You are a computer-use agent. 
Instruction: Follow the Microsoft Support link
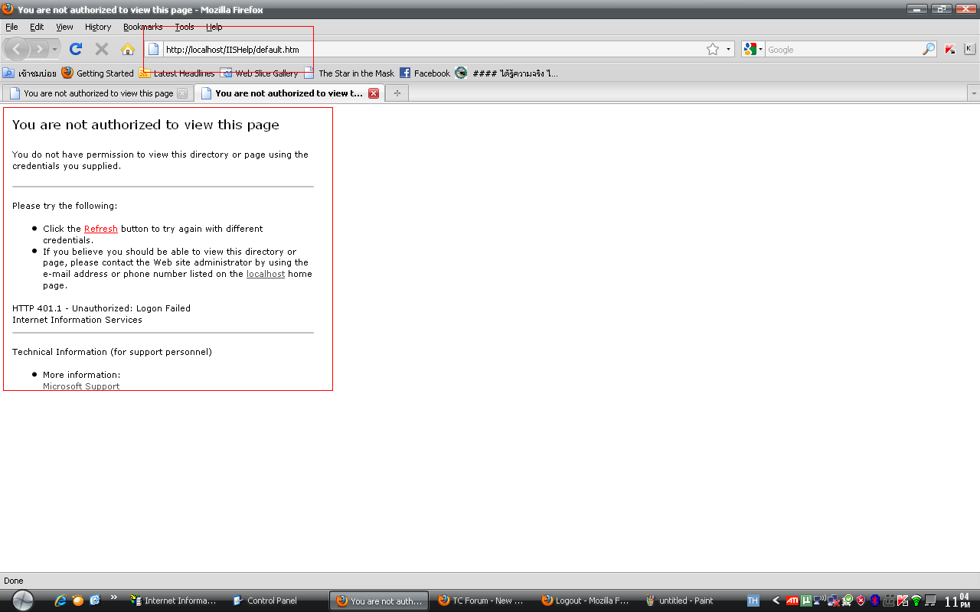(81, 386)
